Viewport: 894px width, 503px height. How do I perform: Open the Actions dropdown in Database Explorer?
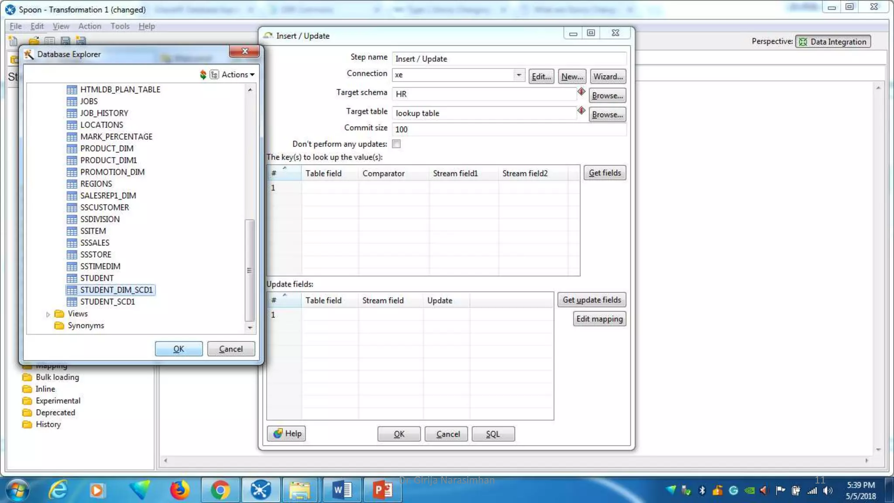pyautogui.click(x=238, y=75)
